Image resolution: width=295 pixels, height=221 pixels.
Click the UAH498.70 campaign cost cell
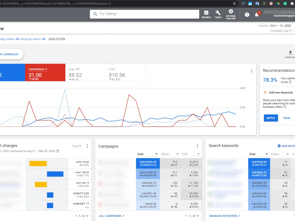coord(148,184)
